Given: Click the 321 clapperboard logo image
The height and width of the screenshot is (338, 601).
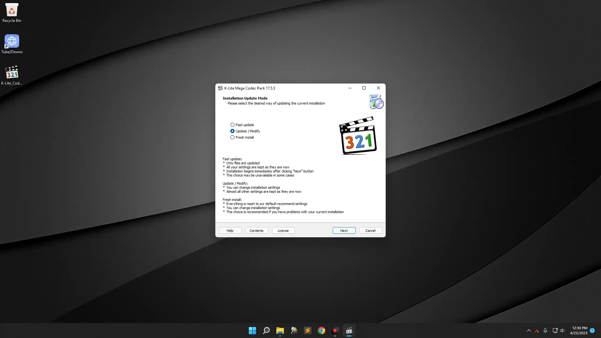Looking at the screenshot, I should (358, 136).
